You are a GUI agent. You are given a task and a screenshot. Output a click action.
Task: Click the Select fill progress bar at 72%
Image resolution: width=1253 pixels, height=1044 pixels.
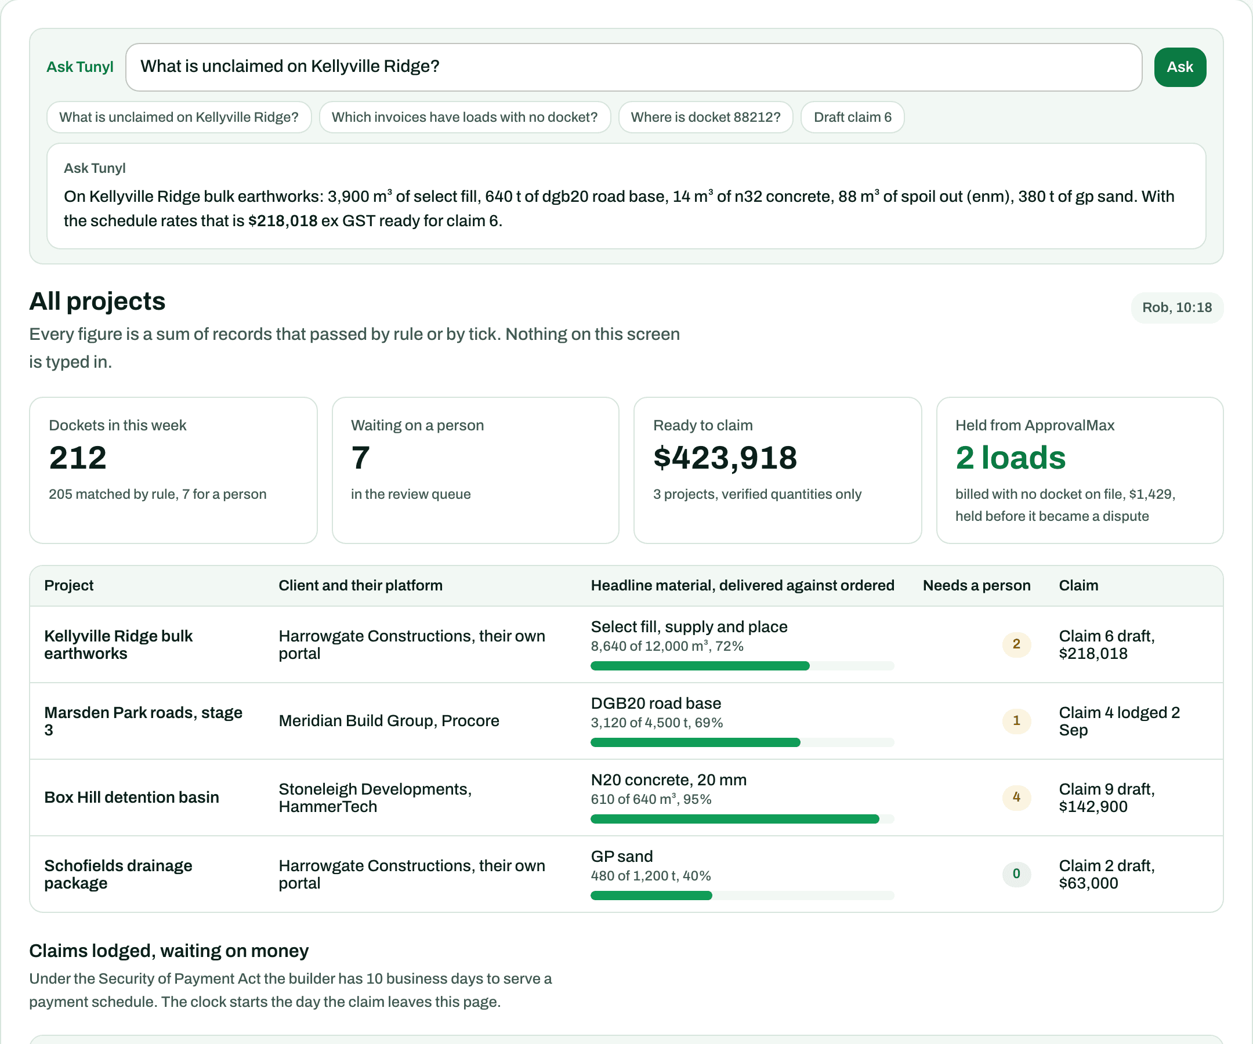pos(743,666)
